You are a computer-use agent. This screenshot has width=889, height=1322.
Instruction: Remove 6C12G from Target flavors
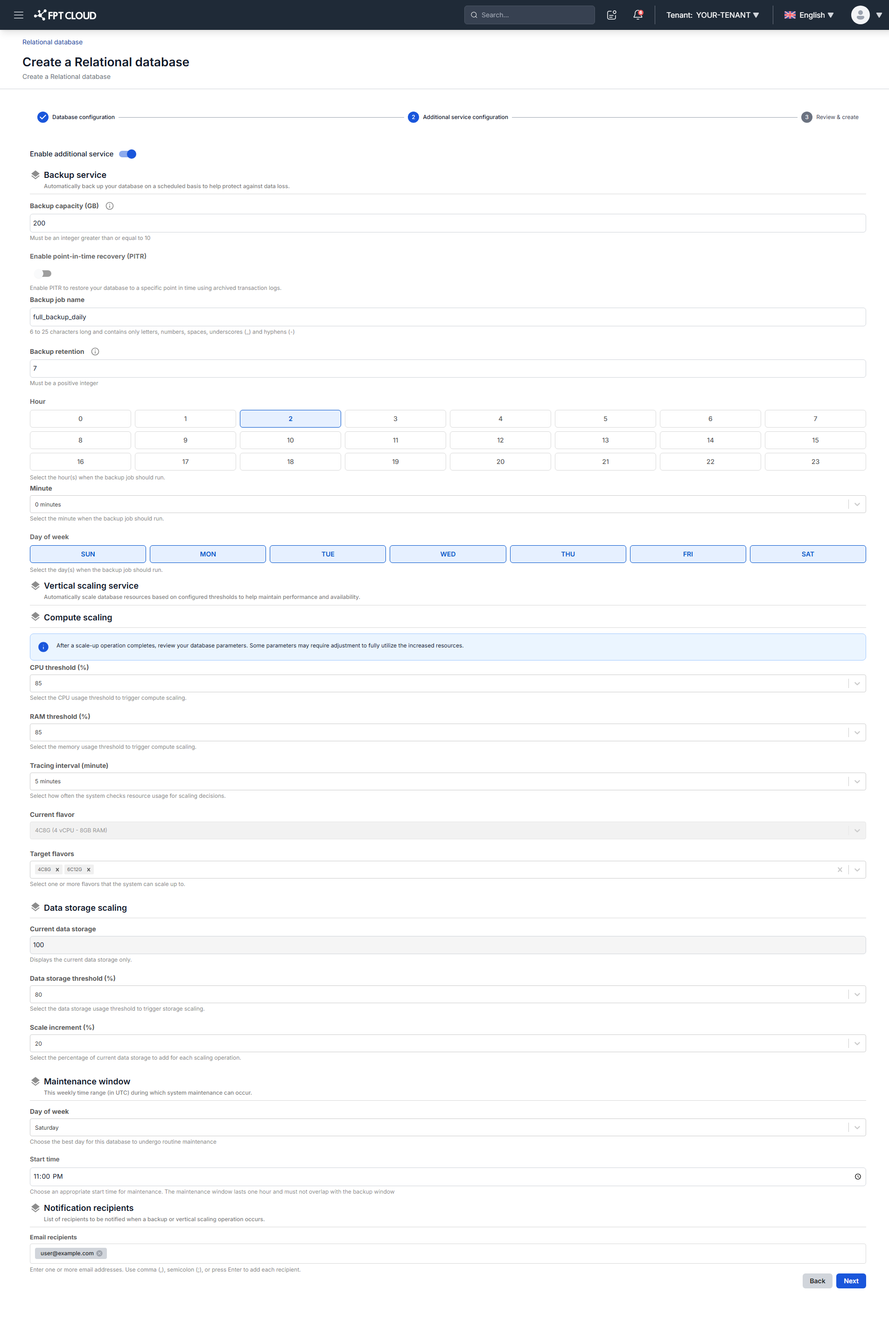pyautogui.click(x=89, y=869)
